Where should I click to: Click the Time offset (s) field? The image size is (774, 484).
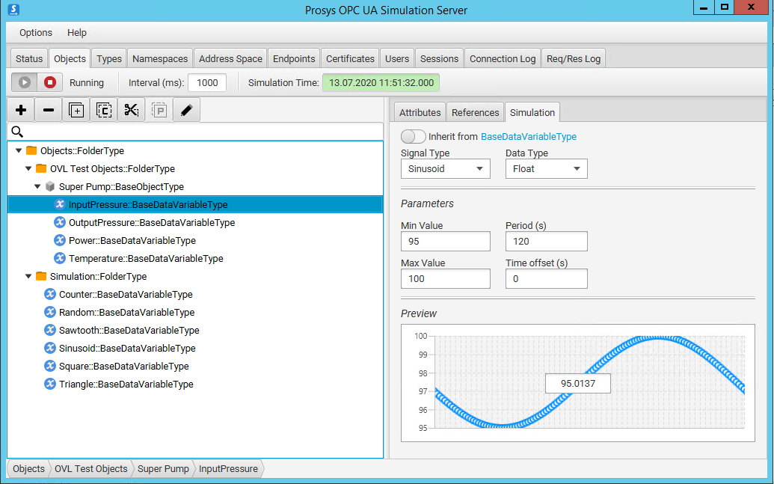tap(547, 278)
